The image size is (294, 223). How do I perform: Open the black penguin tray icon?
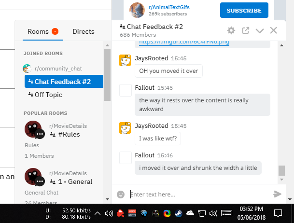(x=155, y=213)
